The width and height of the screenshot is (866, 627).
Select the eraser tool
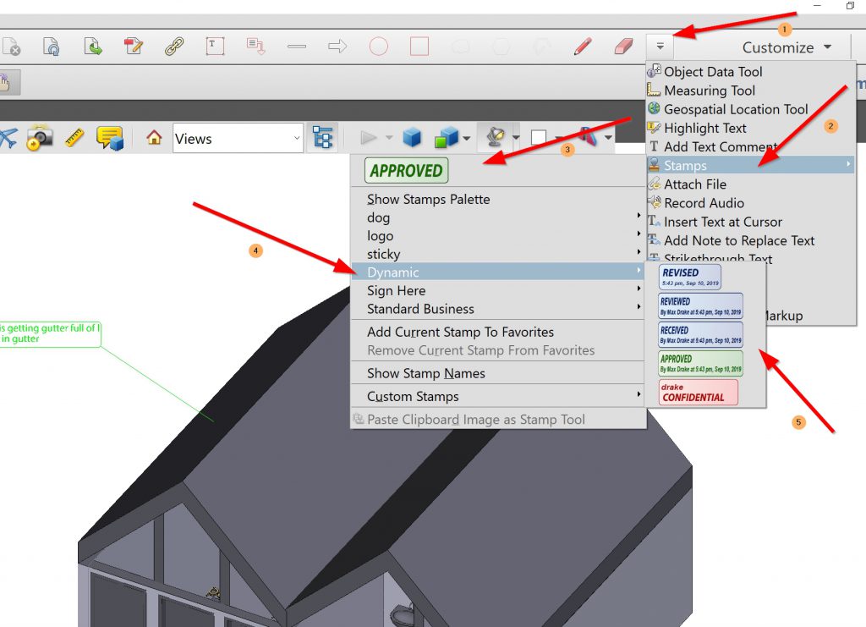[x=622, y=47]
